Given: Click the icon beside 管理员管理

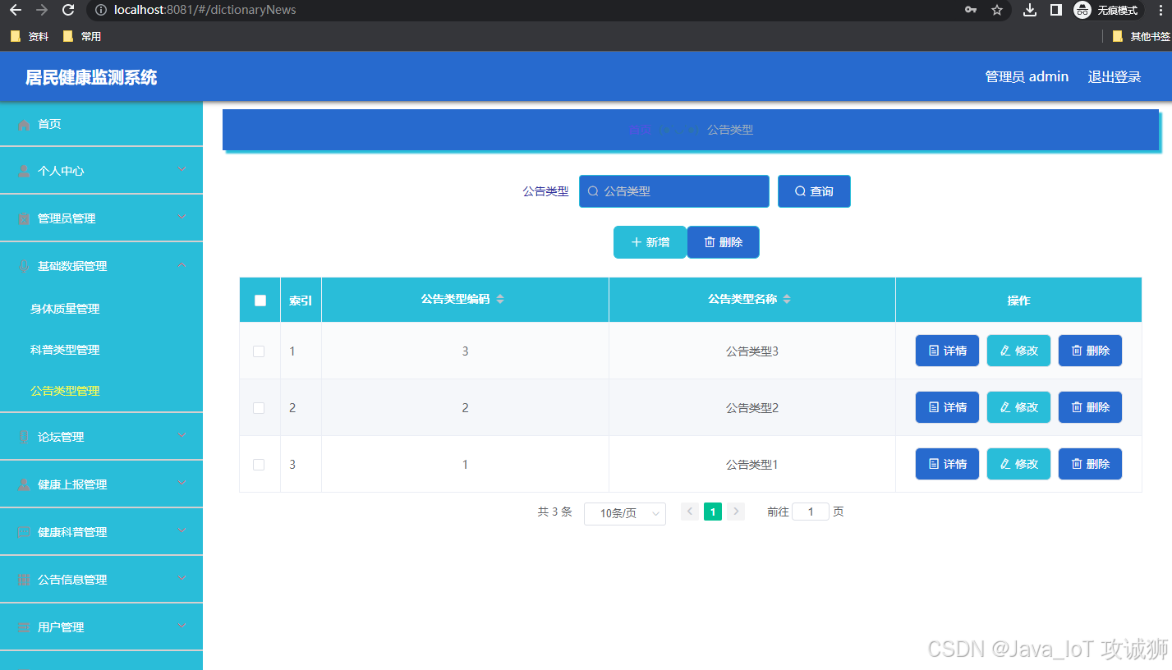Looking at the screenshot, I should [24, 218].
